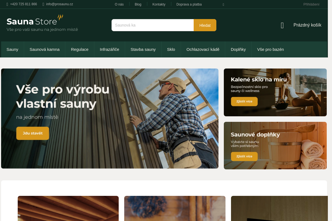
Task: Visit the Blog
Action: (138, 4)
